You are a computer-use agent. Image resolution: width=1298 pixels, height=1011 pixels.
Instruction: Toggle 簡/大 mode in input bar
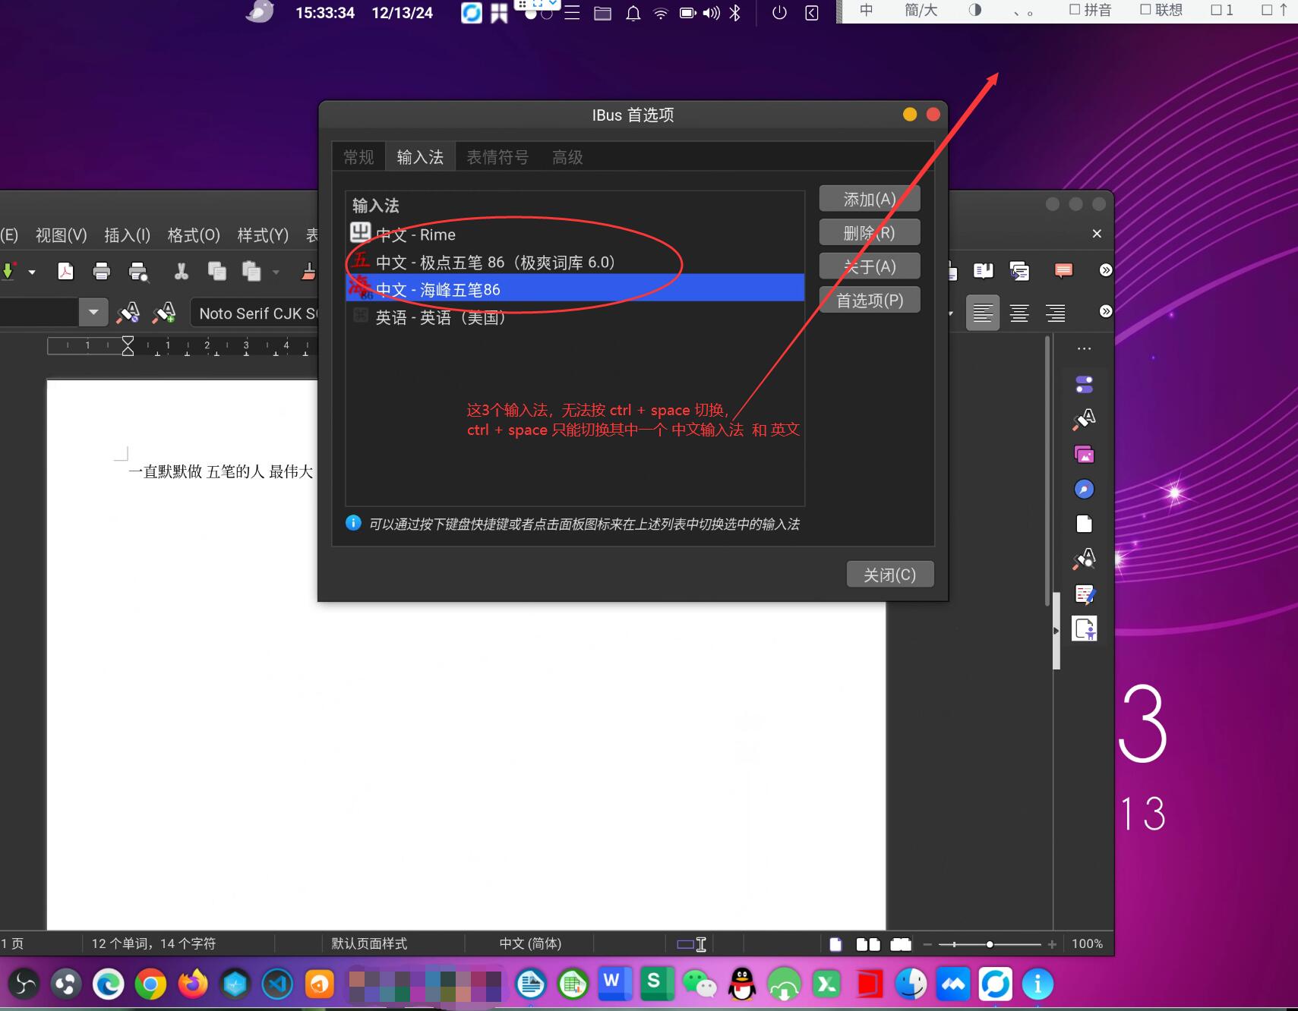point(921,10)
